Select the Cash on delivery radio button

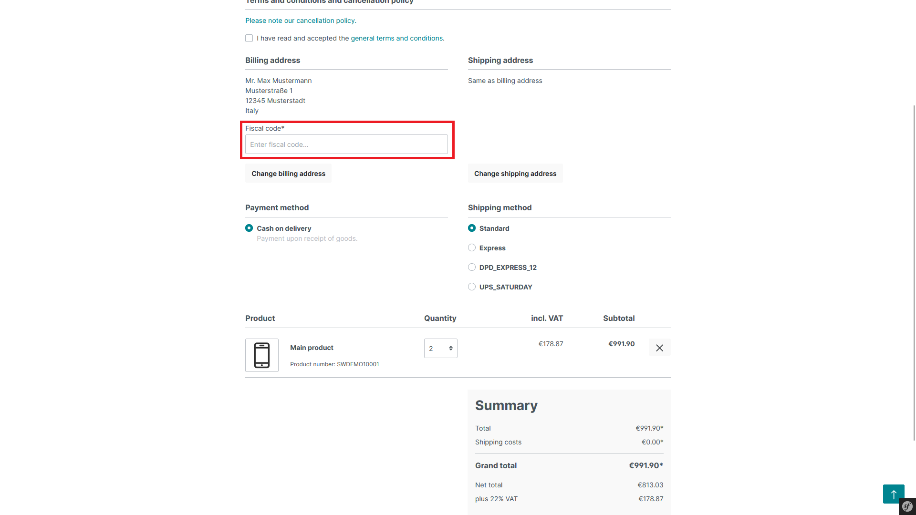click(x=249, y=228)
